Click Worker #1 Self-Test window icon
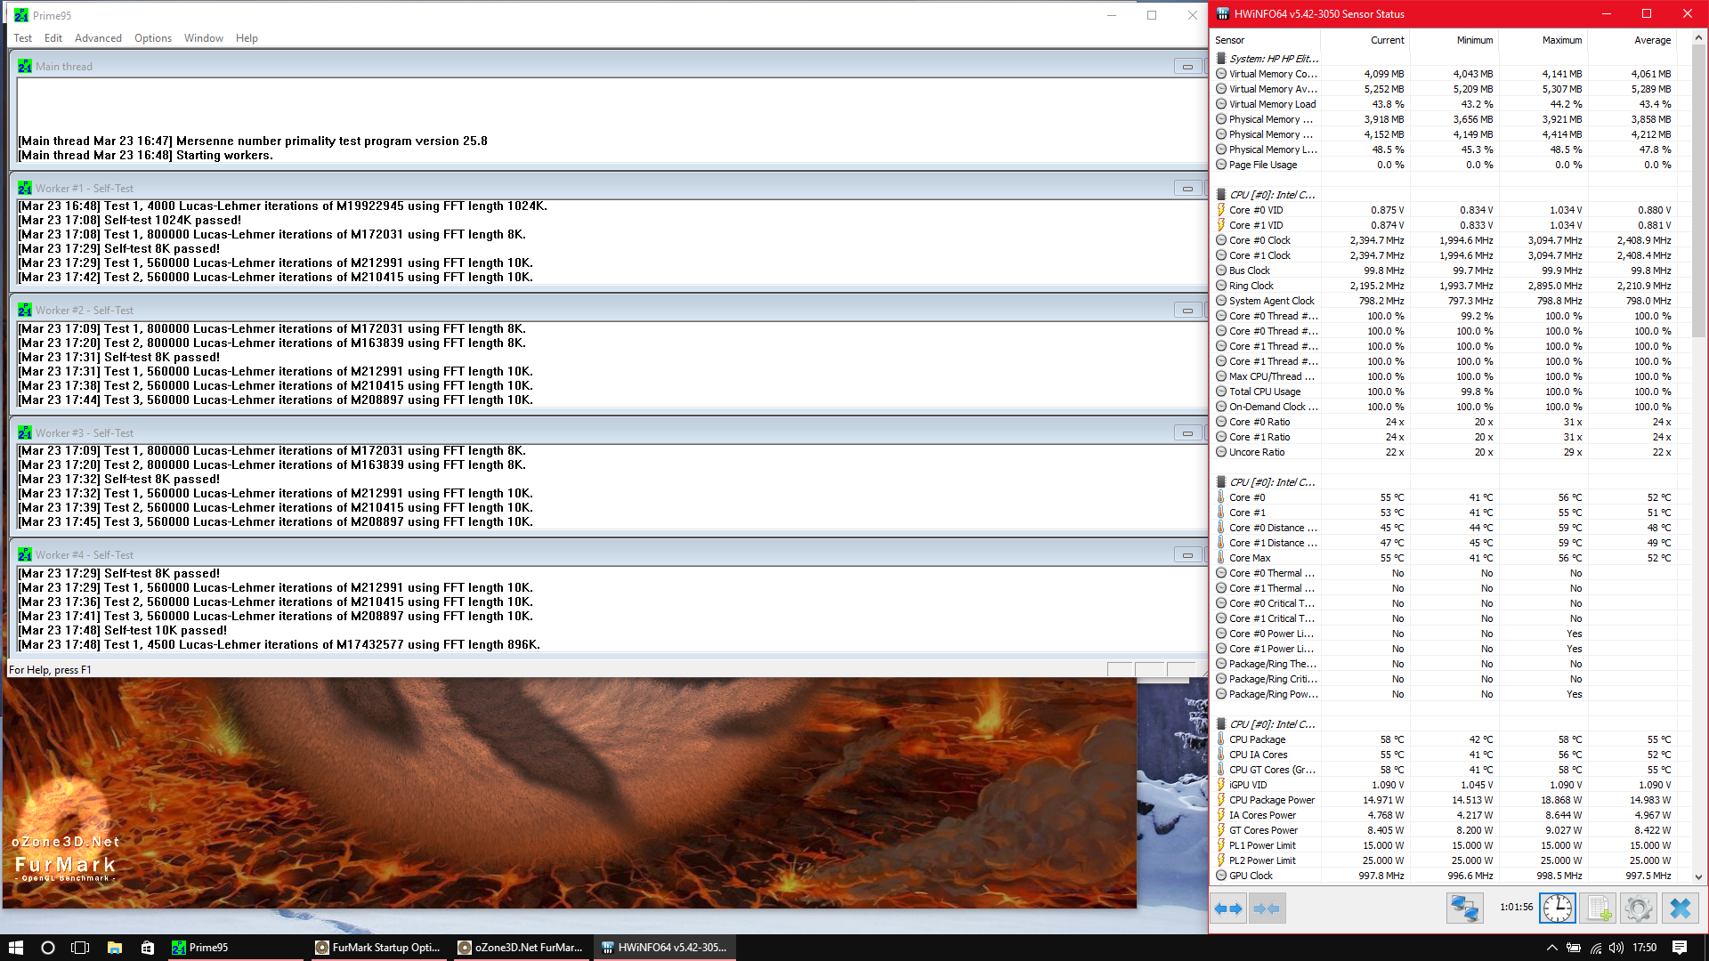1709x961 pixels. (x=25, y=189)
